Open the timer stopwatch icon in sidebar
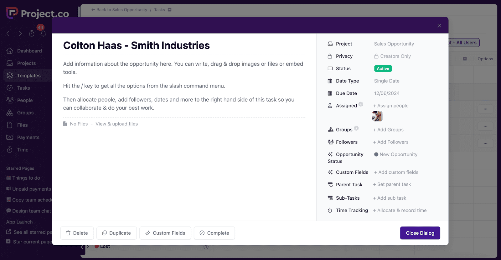This screenshot has width=501, height=260. 32,33
